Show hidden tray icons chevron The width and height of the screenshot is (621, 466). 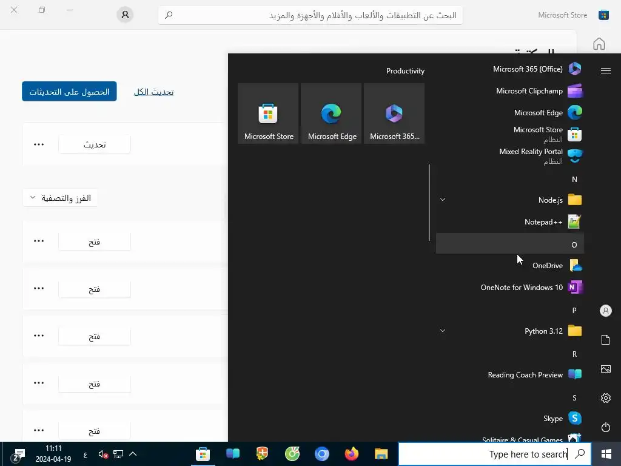tap(133, 454)
